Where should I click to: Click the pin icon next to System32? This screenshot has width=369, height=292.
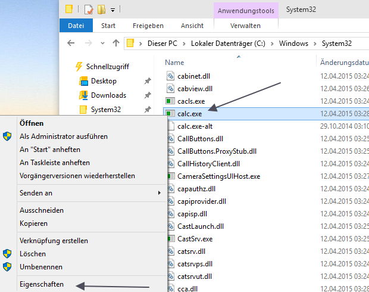pyautogui.click(x=148, y=110)
